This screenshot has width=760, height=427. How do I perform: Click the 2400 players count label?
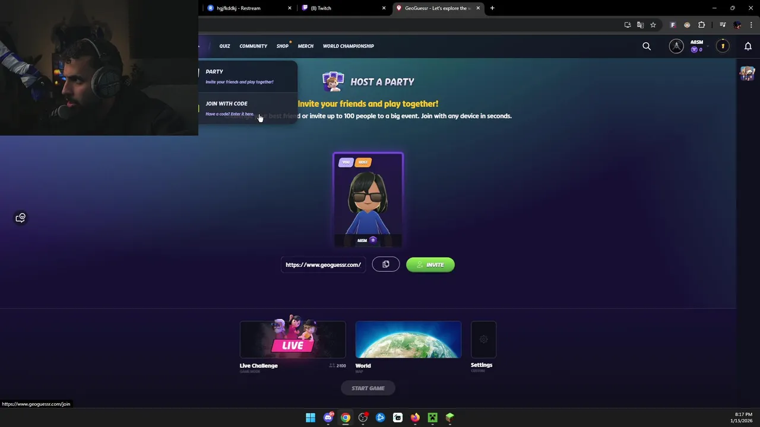pos(338,366)
